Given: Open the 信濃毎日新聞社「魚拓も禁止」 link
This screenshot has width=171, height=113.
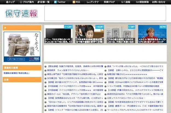Looking at the screenshot, I should [16, 73].
